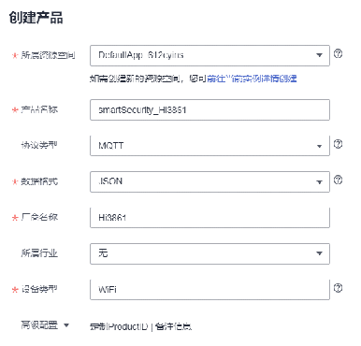Click the 厂商名称 Hi3861 input field
Screen dimensions: 361x346
[x=209, y=218]
